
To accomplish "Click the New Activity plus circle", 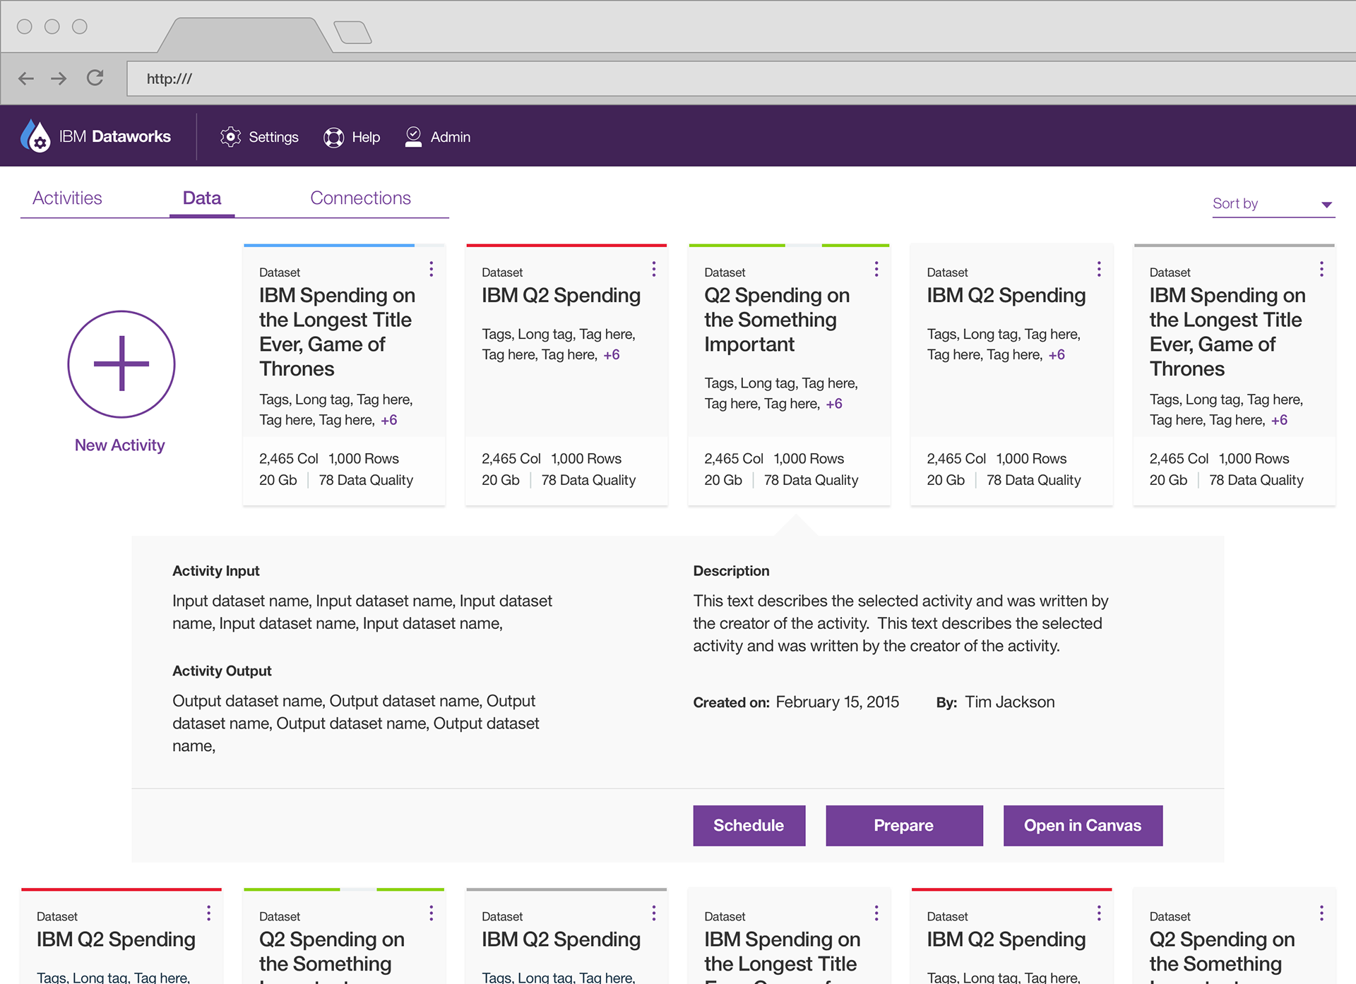I will click(x=121, y=364).
